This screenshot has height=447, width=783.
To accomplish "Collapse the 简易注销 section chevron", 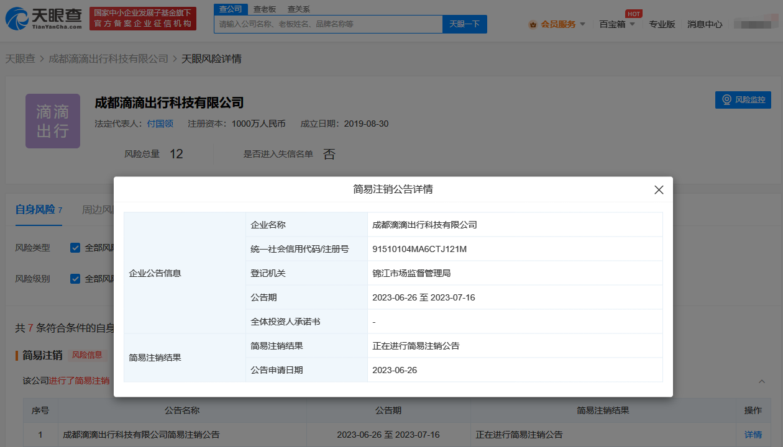I will click(762, 381).
